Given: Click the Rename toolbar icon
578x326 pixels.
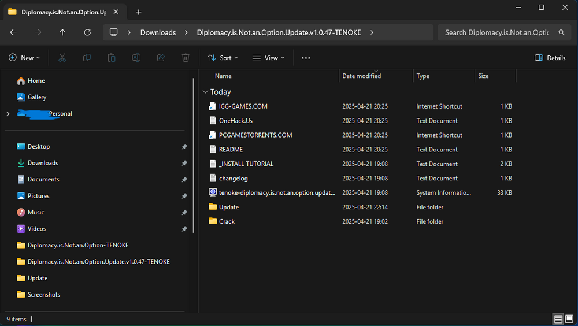Looking at the screenshot, I should (136, 58).
